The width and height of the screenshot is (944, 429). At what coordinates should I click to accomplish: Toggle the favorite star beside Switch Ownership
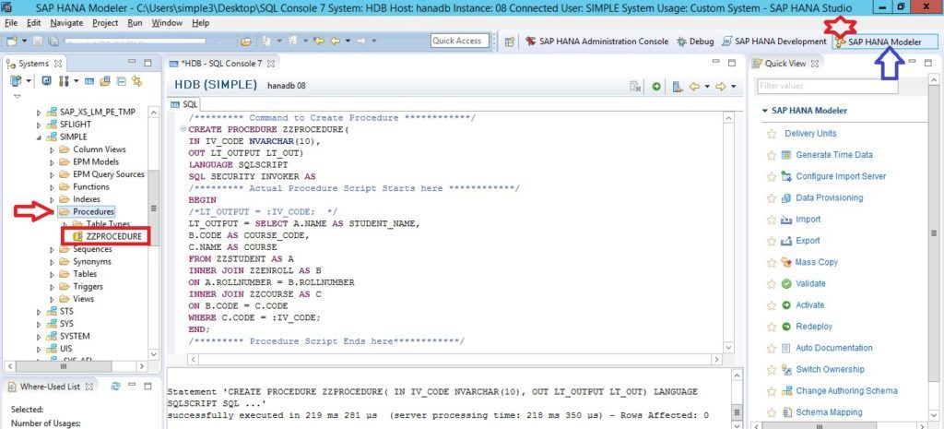(x=771, y=369)
